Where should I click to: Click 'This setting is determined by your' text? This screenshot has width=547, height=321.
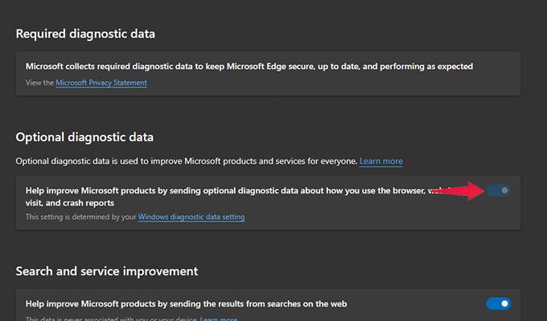coord(80,217)
